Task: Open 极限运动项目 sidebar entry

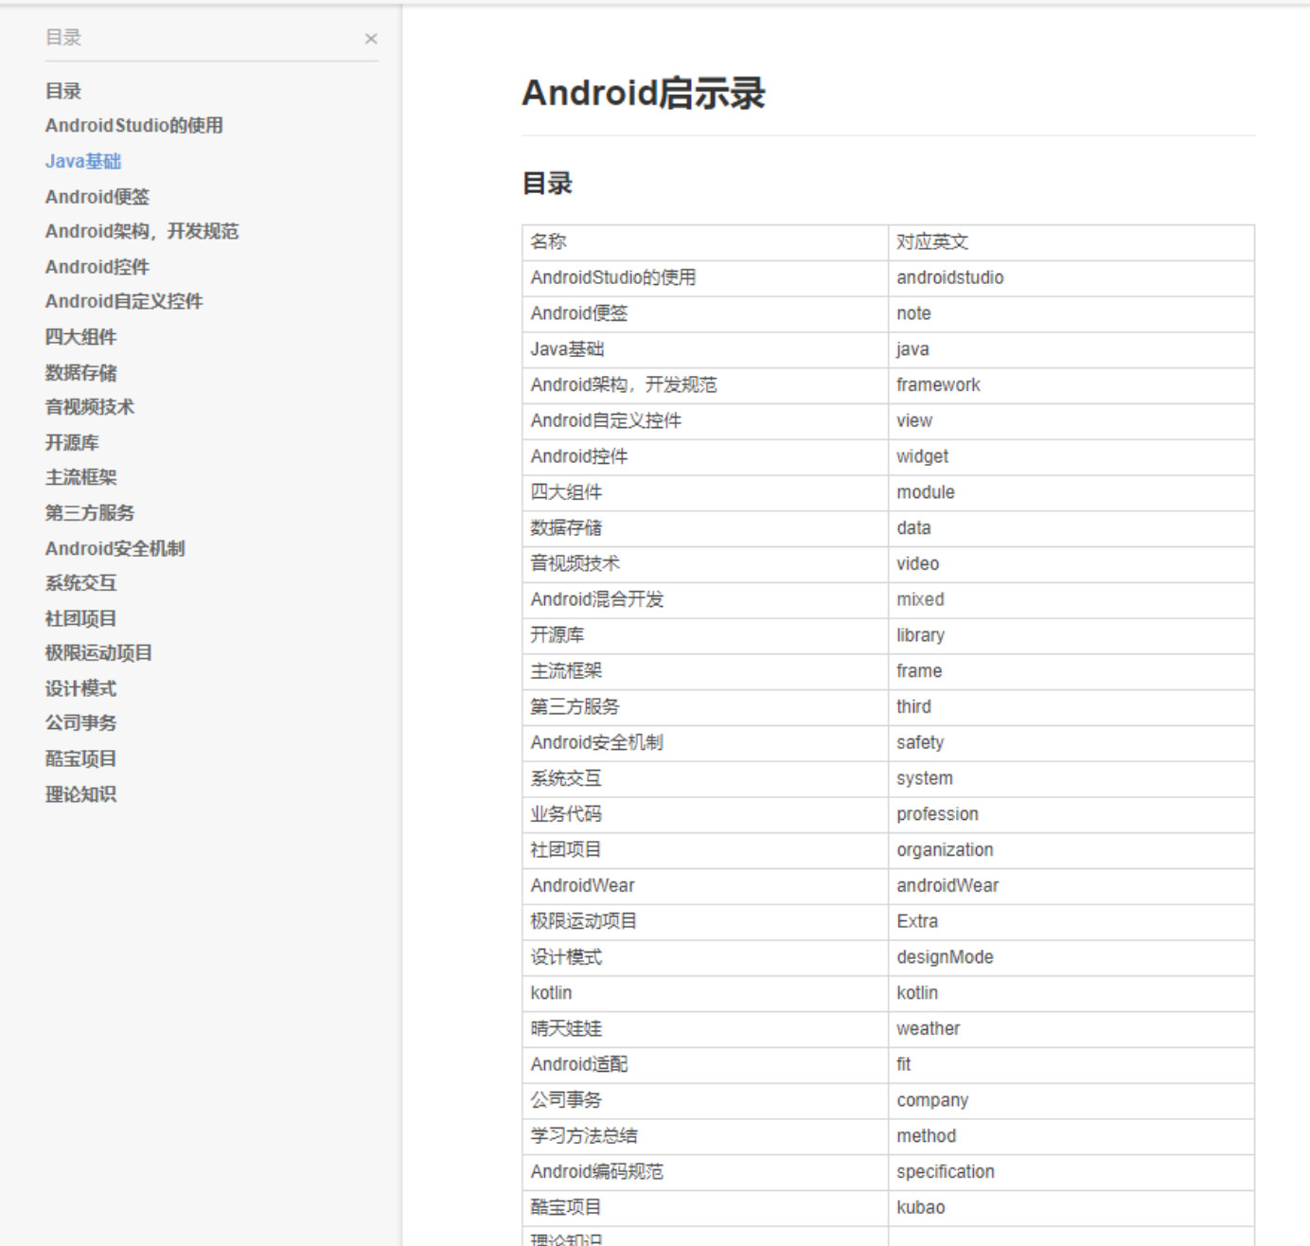Action: 98,652
